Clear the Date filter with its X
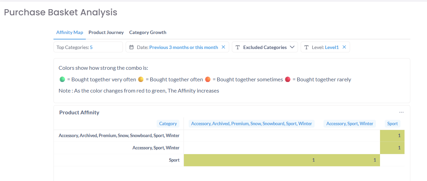This screenshot has height=181, width=427. click(x=223, y=47)
